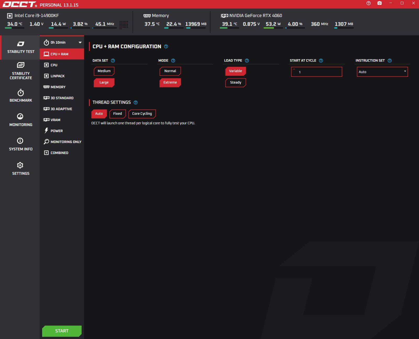Switch mode to Normal
This screenshot has height=339, width=419.
coord(170,71)
